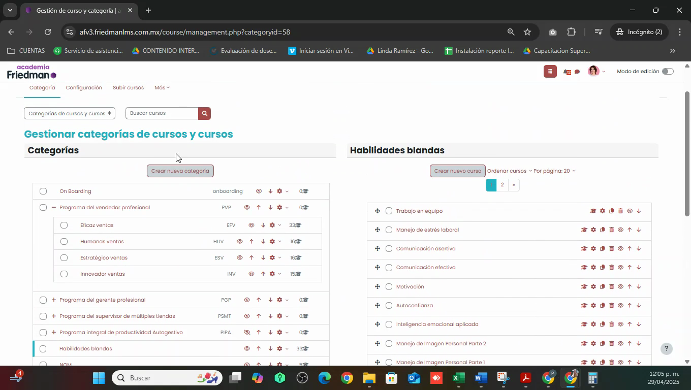The image size is (691, 390).
Task: Collapse Programa del vendedor profesional category
Action: (x=54, y=208)
